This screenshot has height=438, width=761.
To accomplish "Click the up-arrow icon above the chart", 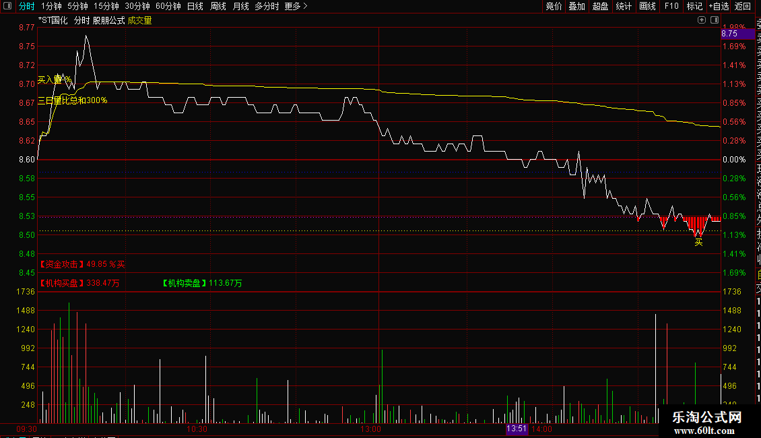I will click(x=701, y=20).
